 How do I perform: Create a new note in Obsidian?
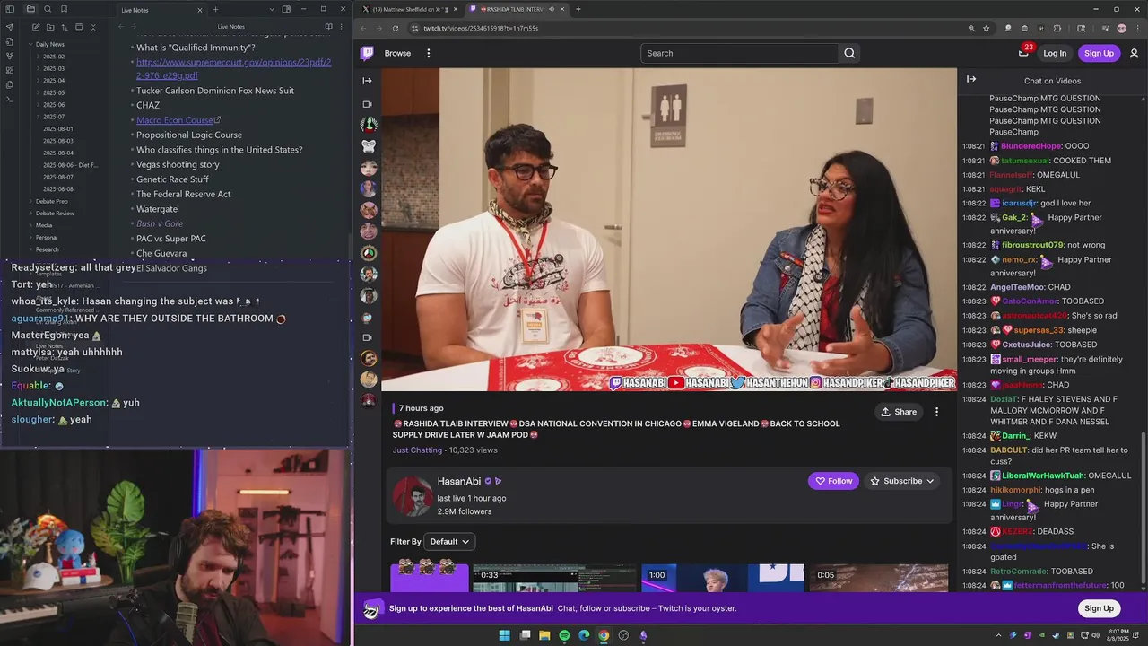tap(34, 27)
